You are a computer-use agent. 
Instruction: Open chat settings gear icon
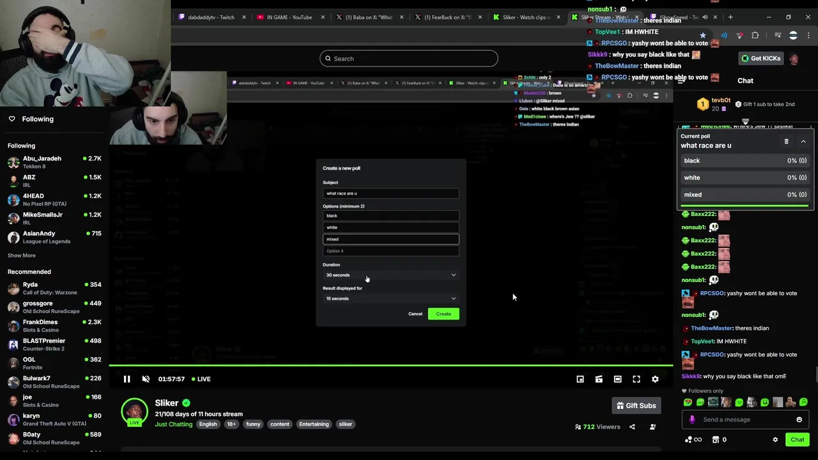pyautogui.click(x=775, y=440)
